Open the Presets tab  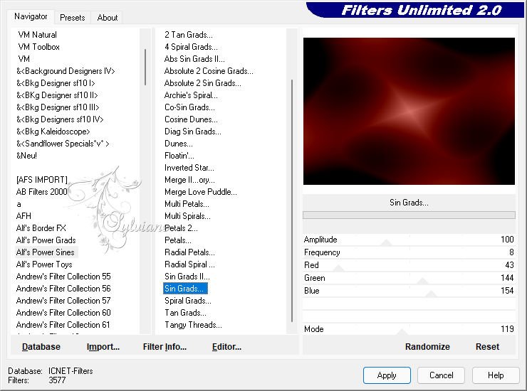[x=72, y=18]
